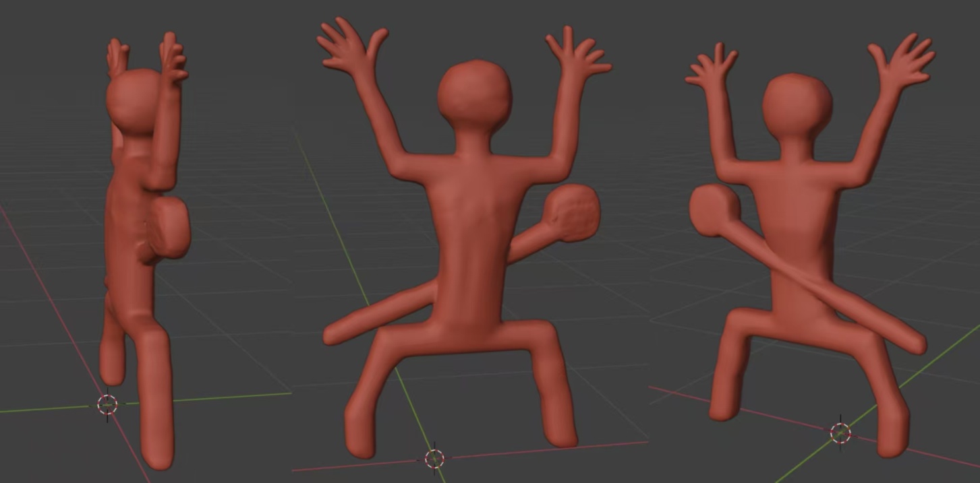Click the smooth ball tip on right figure's tail
Image resolution: width=980 pixels, height=483 pixels.
(714, 210)
